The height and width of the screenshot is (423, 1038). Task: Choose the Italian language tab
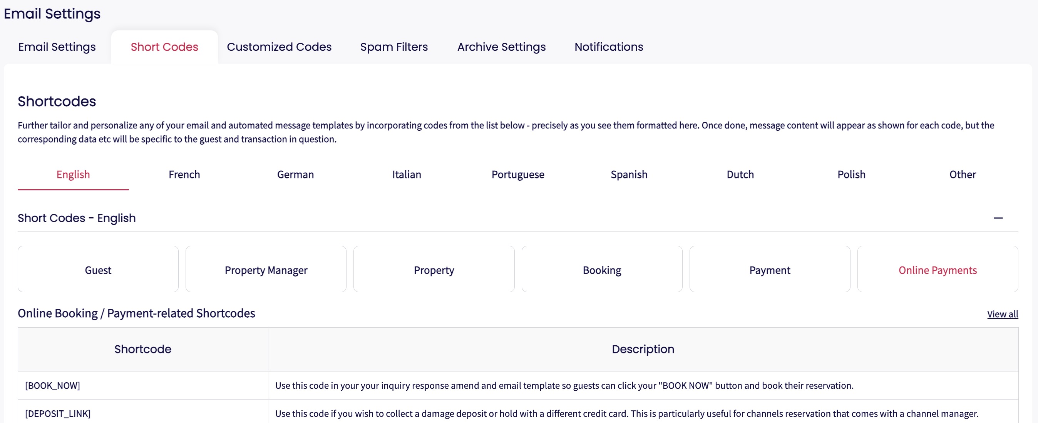point(407,175)
